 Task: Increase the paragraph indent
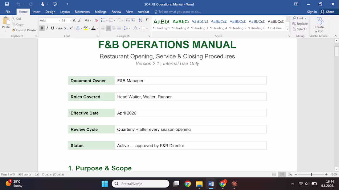(133, 21)
